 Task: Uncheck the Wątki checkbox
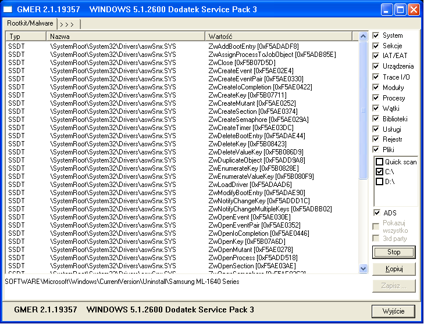376,108
